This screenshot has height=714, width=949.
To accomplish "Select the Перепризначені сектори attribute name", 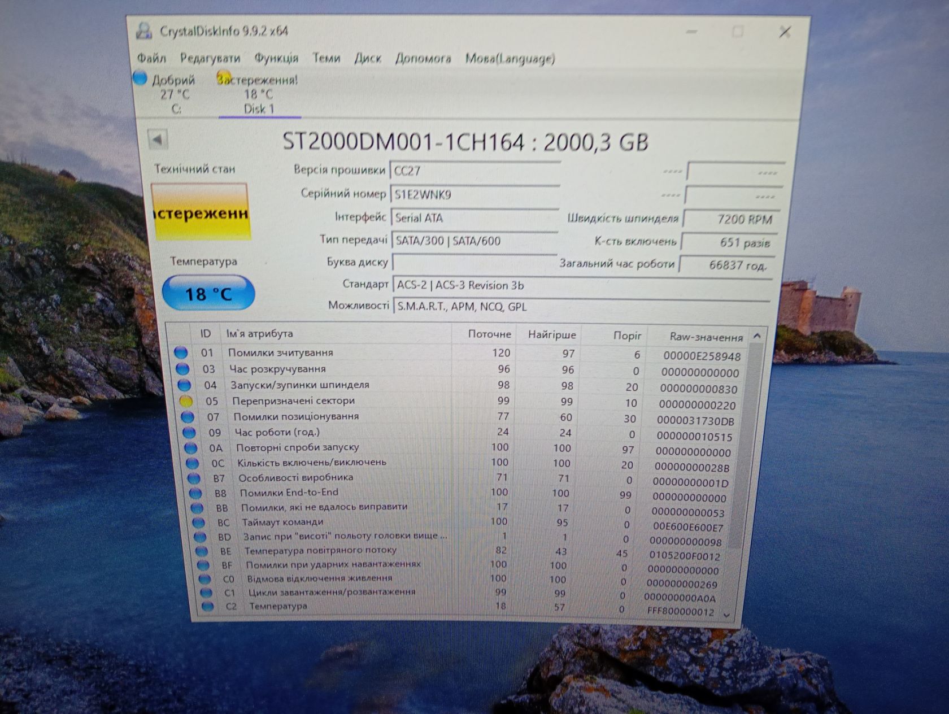I will point(293,400).
